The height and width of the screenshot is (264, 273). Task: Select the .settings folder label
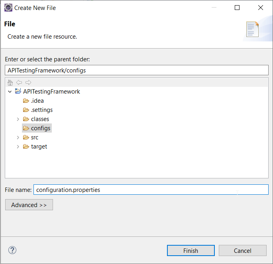click(x=42, y=110)
